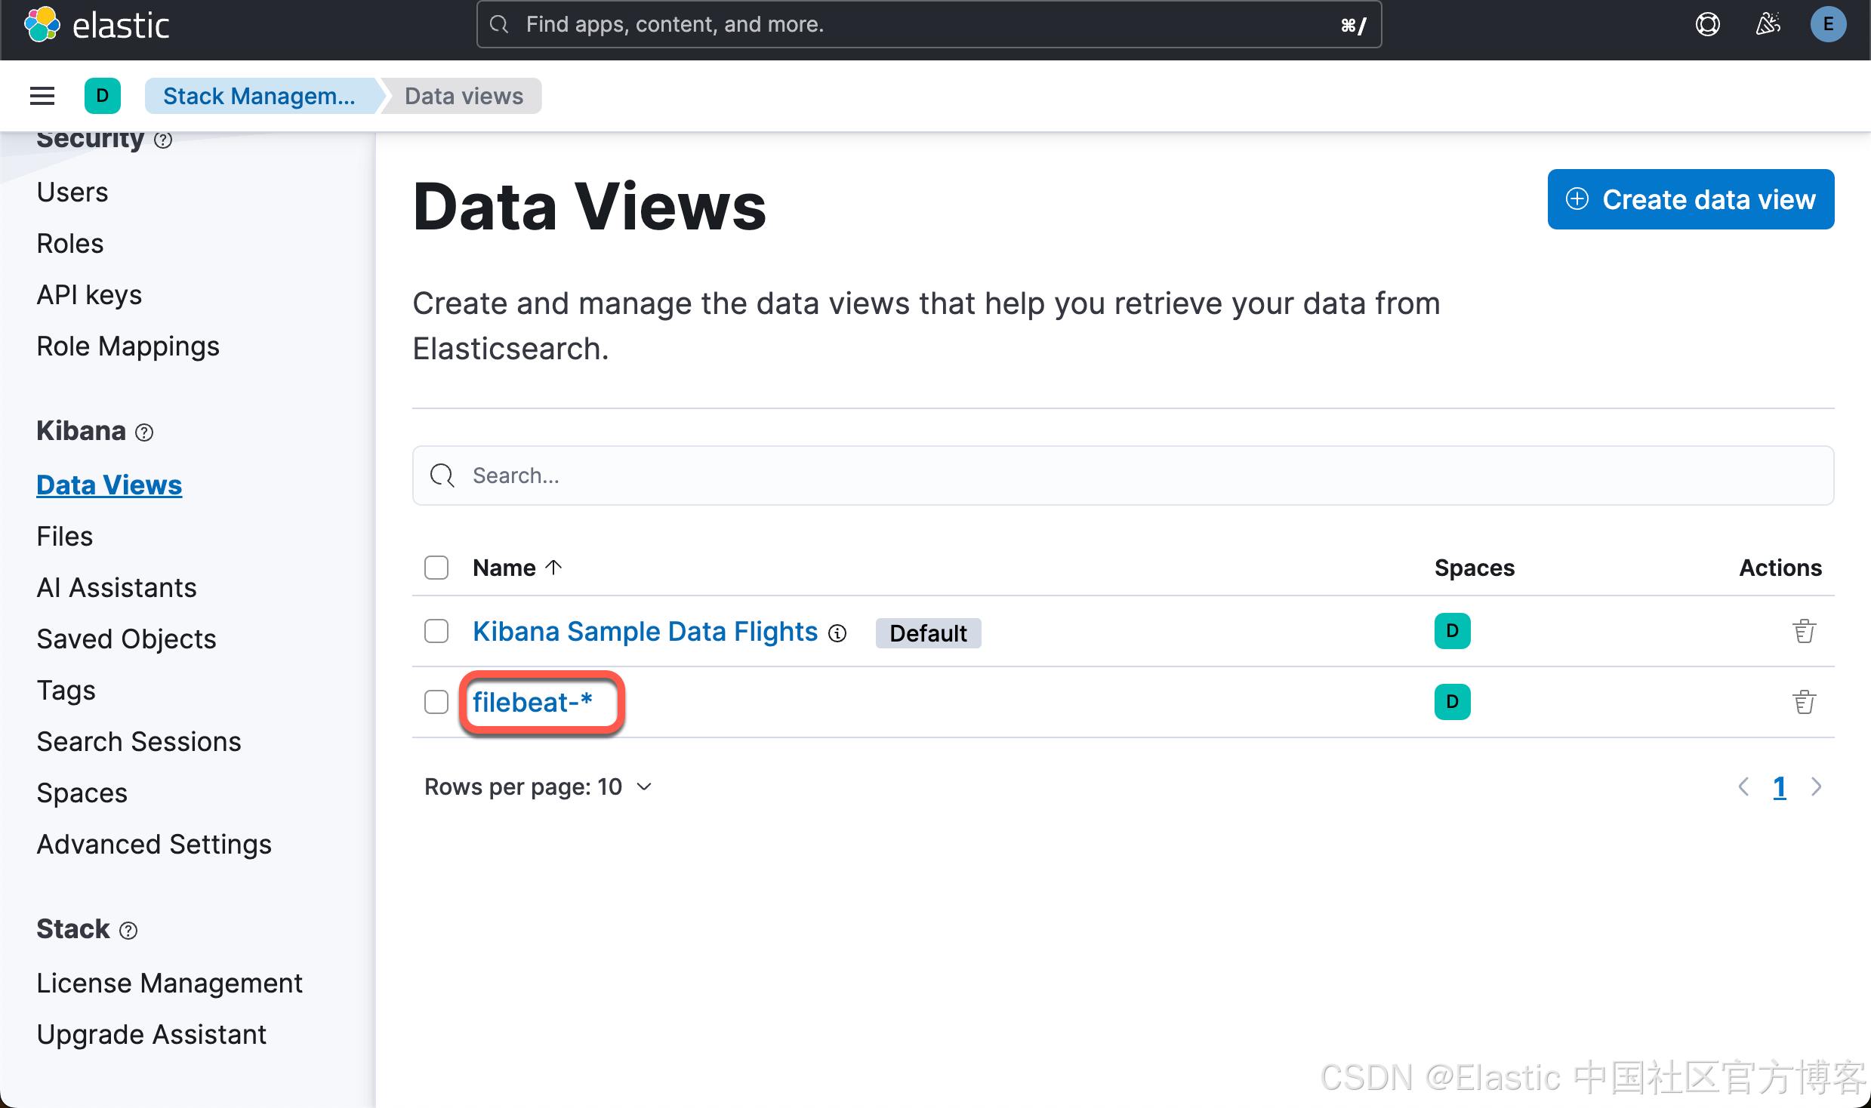Open API keys in sidebar
Image resolution: width=1871 pixels, height=1108 pixels.
(x=89, y=294)
